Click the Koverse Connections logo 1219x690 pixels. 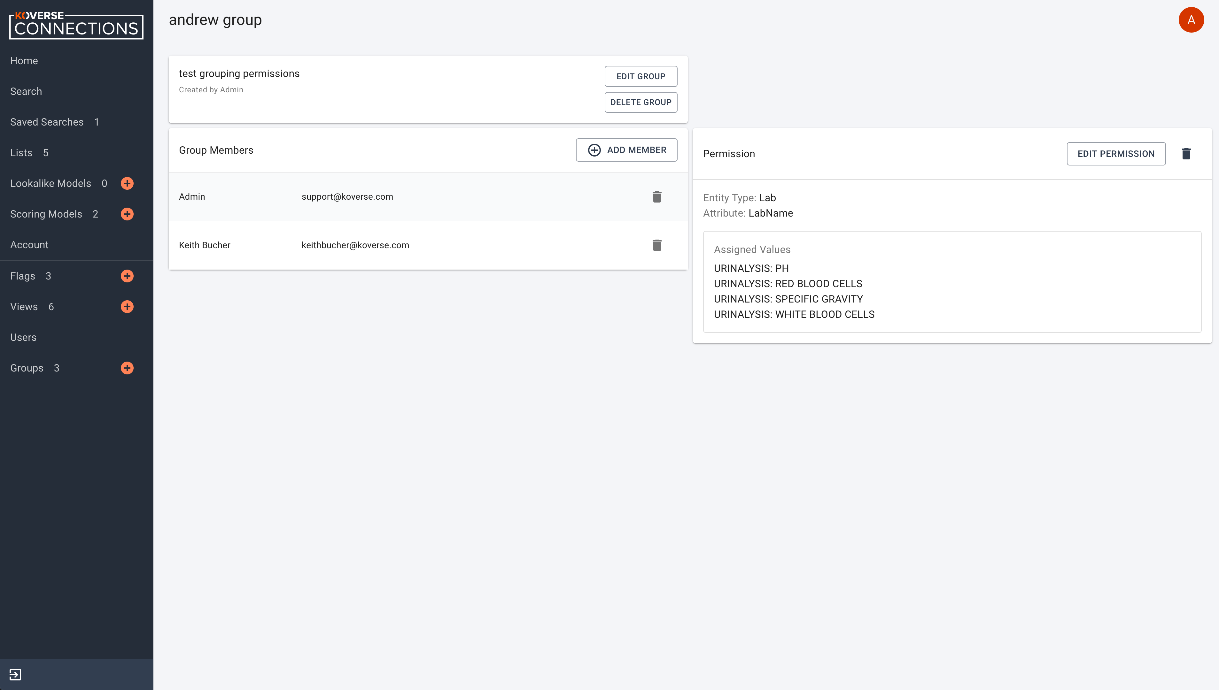pos(76,25)
